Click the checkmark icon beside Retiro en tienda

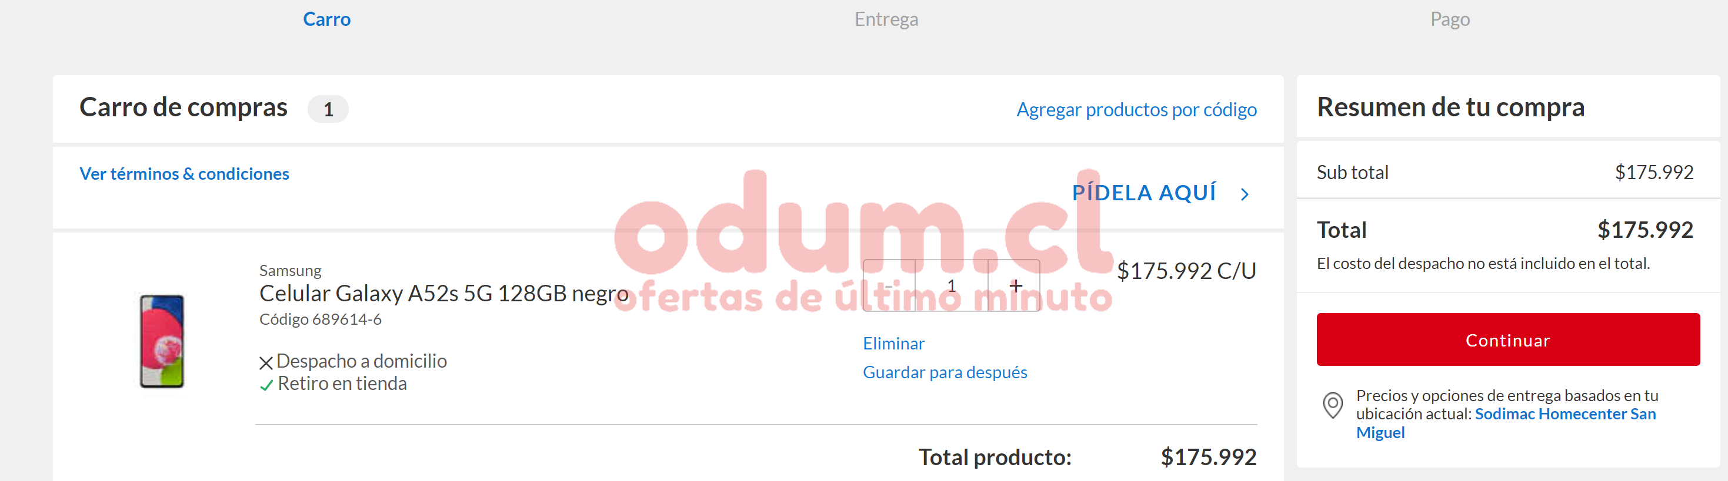[x=266, y=385]
